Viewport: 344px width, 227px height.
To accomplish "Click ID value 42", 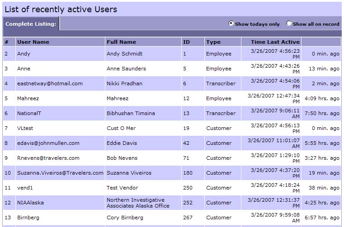I will click(x=186, y=143).
